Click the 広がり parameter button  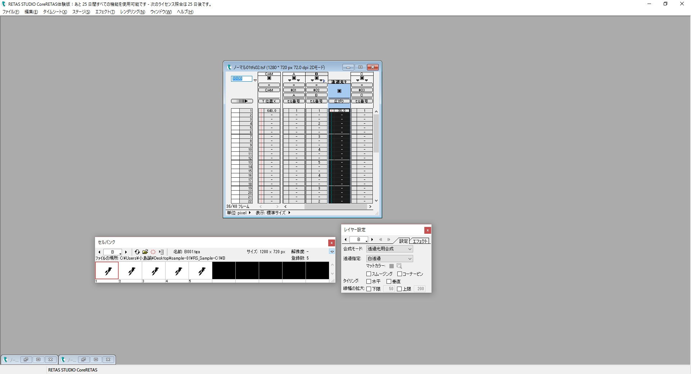click(339, 101)
